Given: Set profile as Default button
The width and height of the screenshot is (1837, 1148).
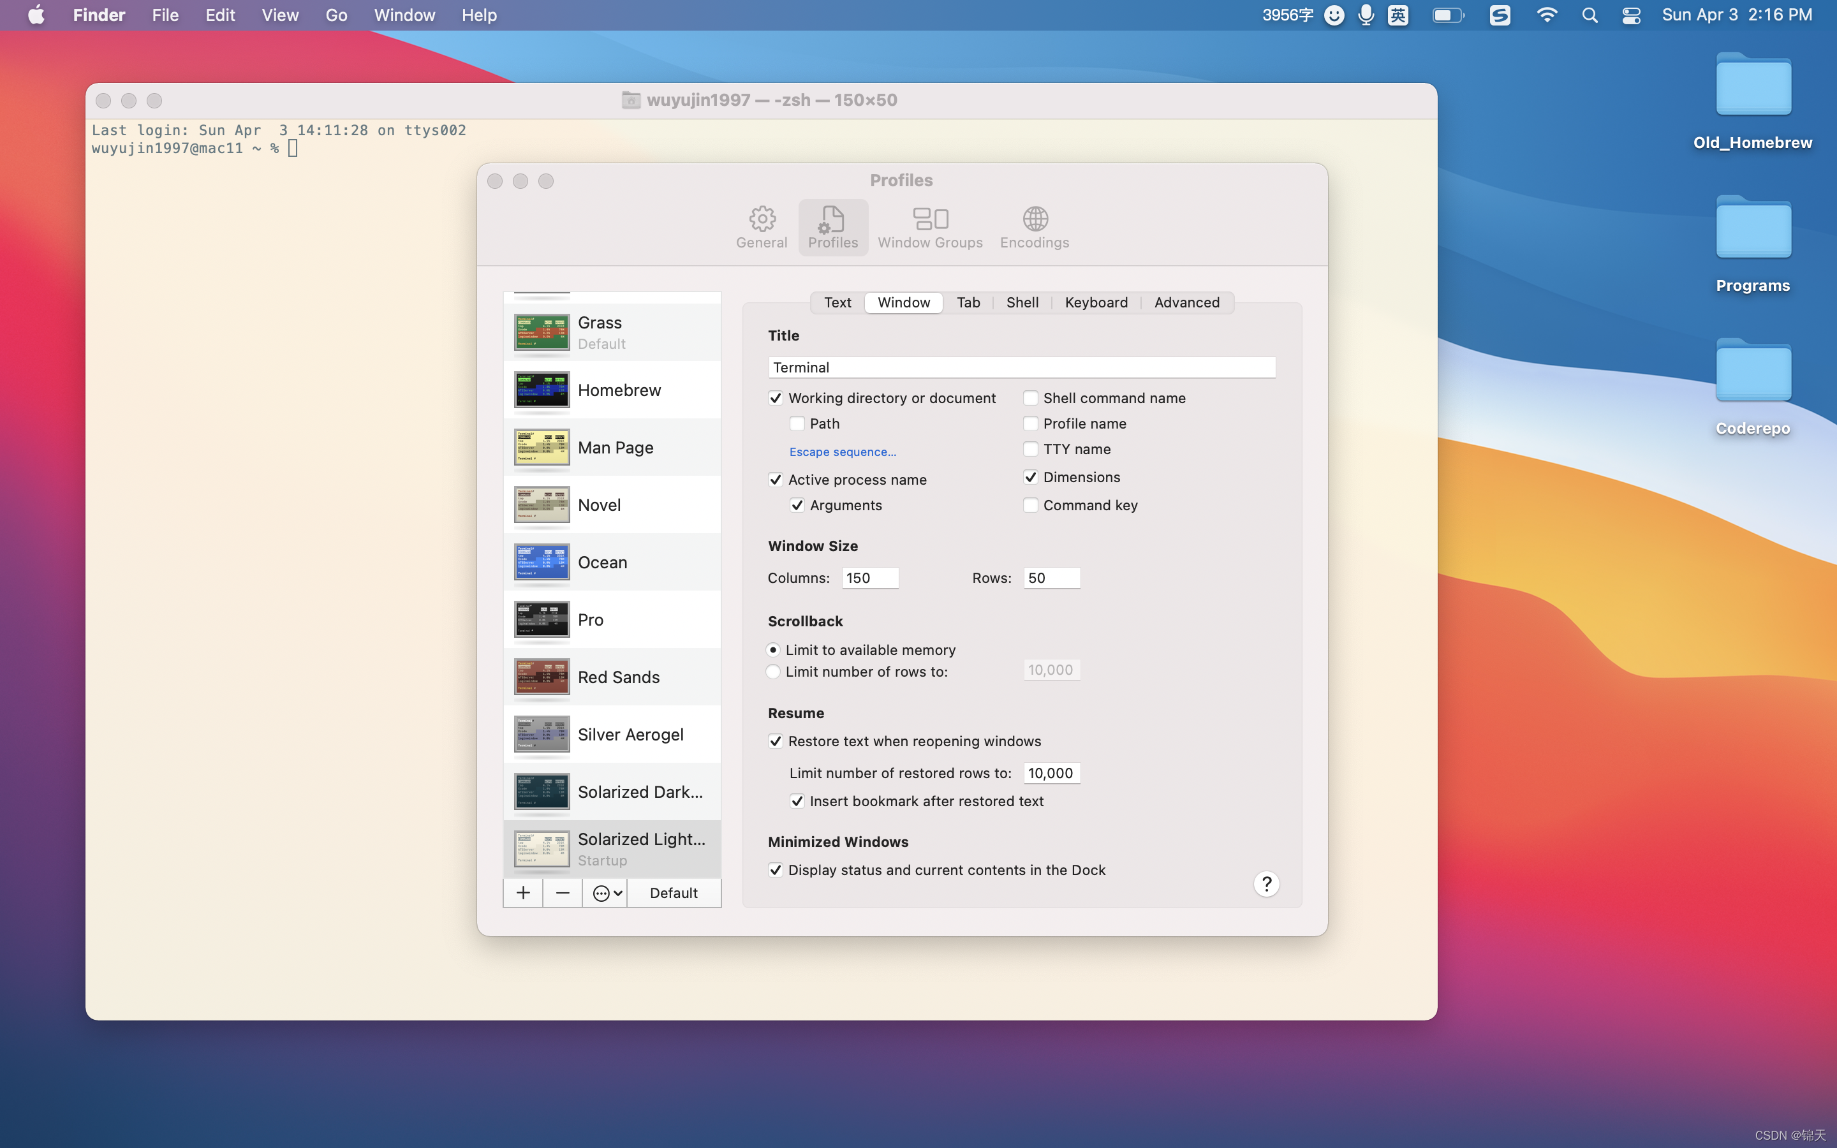Looking at the screenshot, I should (674, 893).
